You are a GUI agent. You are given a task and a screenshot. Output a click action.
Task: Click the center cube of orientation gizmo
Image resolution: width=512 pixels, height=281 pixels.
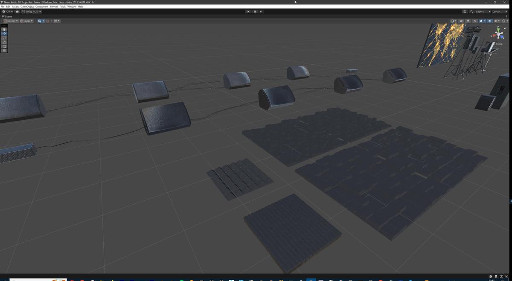coord(498,34)
